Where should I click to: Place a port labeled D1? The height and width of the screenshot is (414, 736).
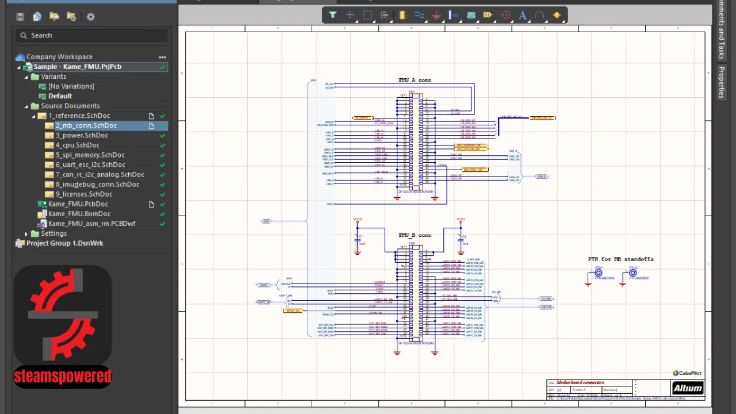(x=488, y=16)
